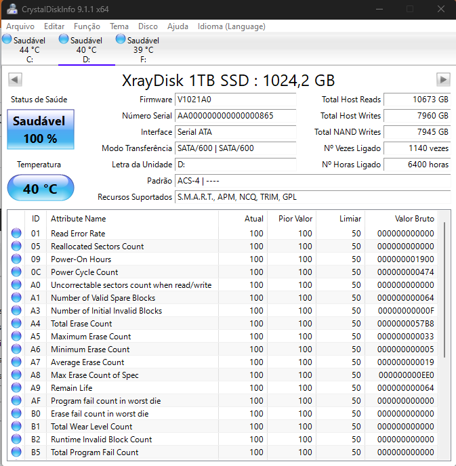This screenshot has height=466, width=456.
Task: Click the Attribute Name column header
Action: pos(132,219)
